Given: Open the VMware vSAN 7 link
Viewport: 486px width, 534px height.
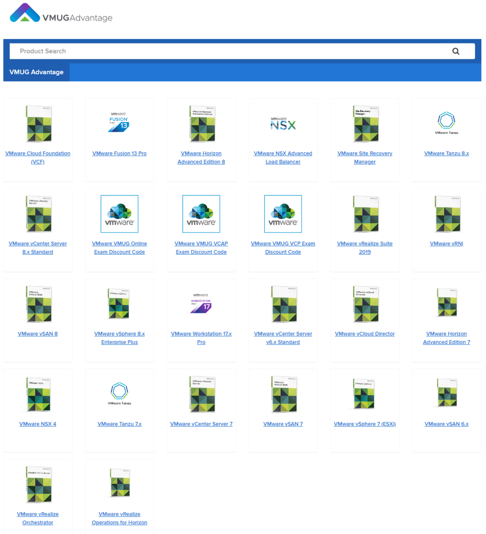Looking at the screenshot, I should coord(283,424).
